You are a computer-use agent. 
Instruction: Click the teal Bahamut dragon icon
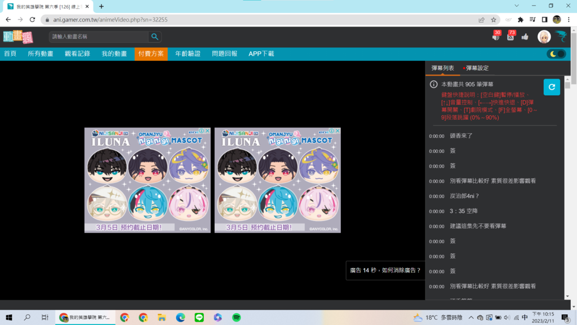click(x=561, y=36)
